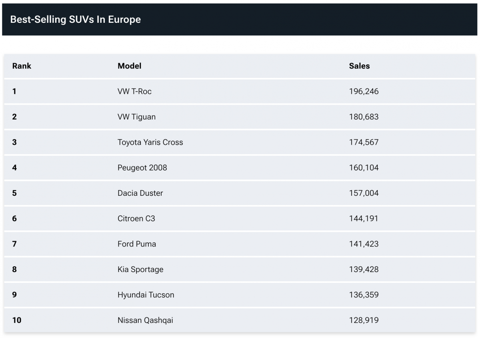Select the VW T-Roc model cell
The height and width of the screenshot is (338, 480).
(134, 91)
